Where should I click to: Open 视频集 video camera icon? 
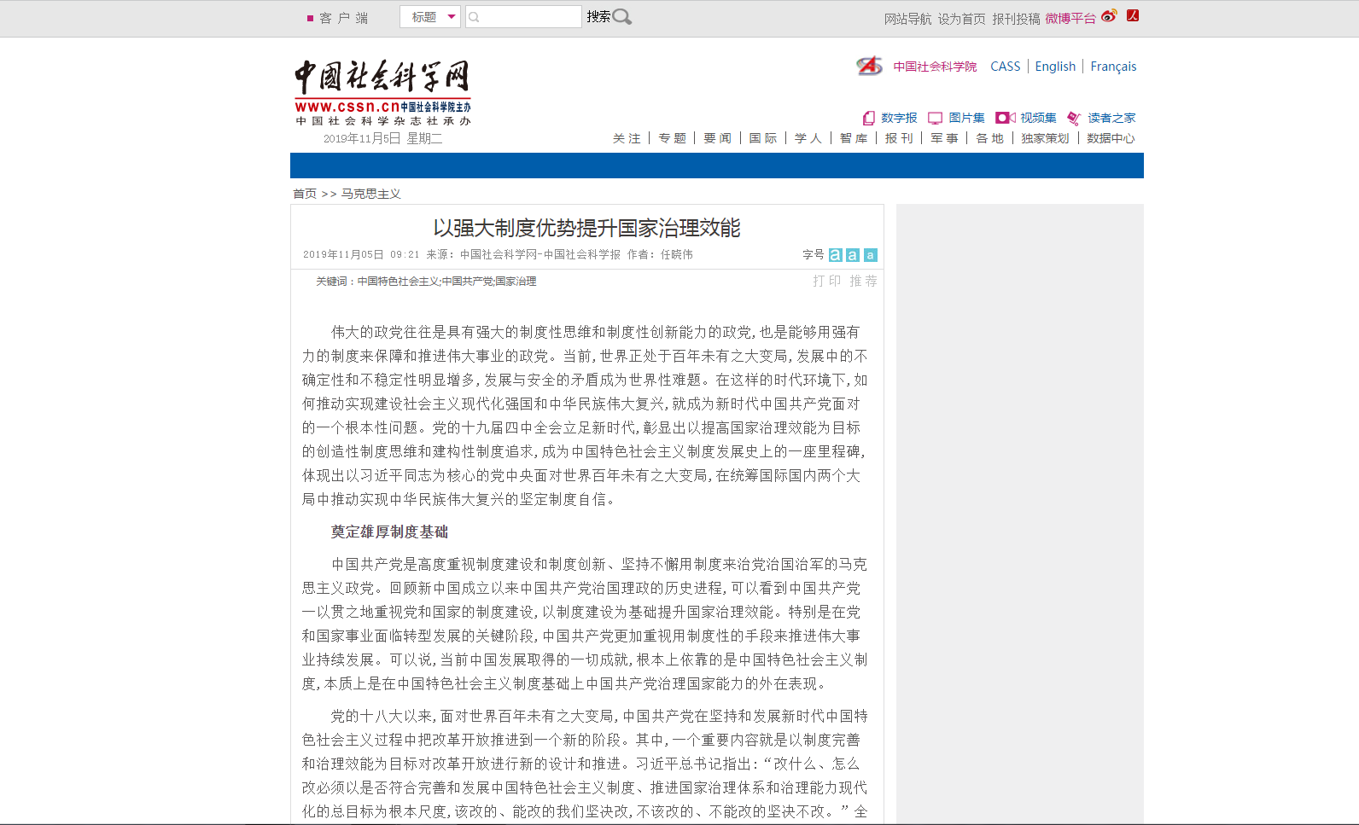pyautogui.click(x=1005, y=118)
